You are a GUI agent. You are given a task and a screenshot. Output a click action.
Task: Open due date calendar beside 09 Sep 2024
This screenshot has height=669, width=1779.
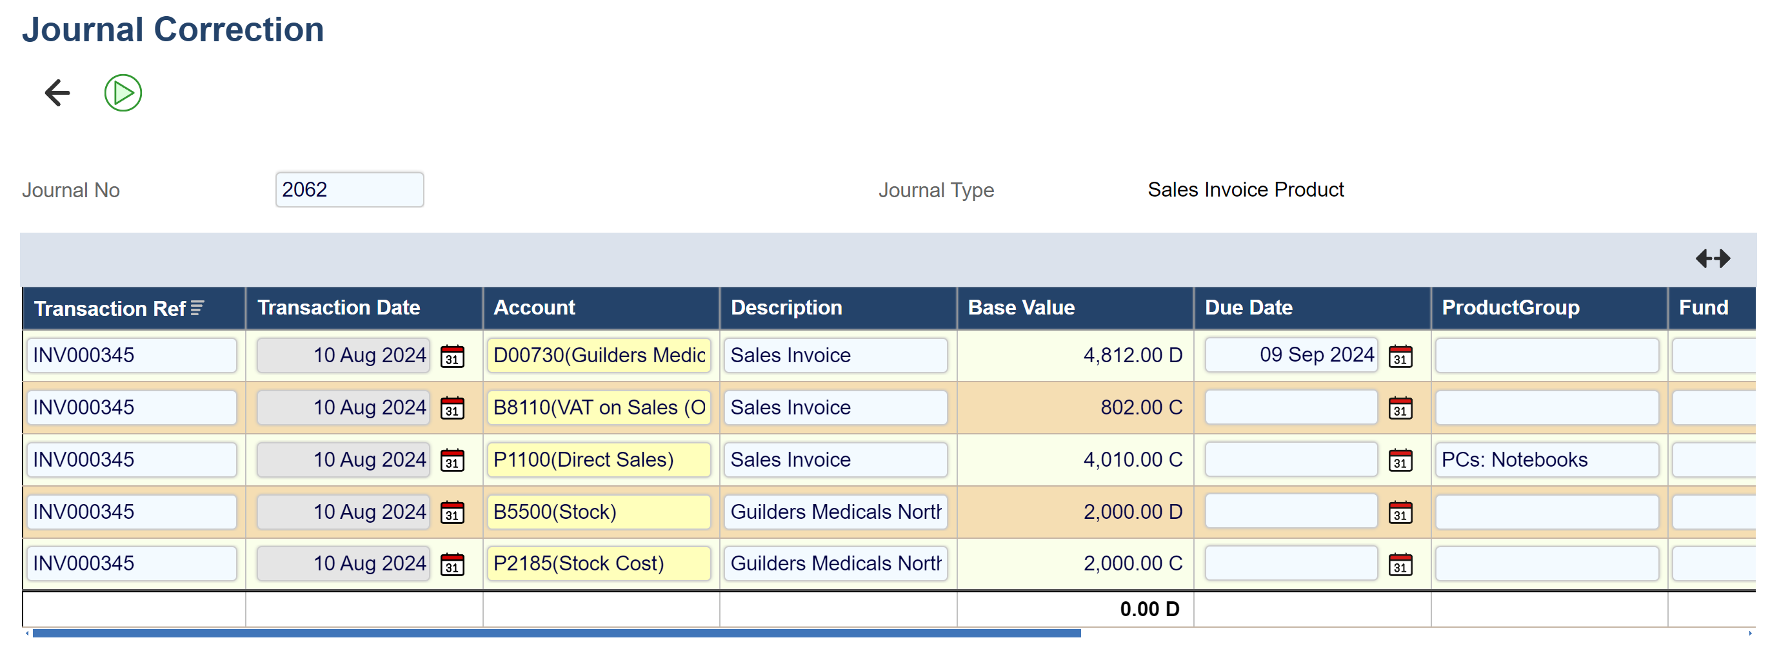click(1400, 356)
